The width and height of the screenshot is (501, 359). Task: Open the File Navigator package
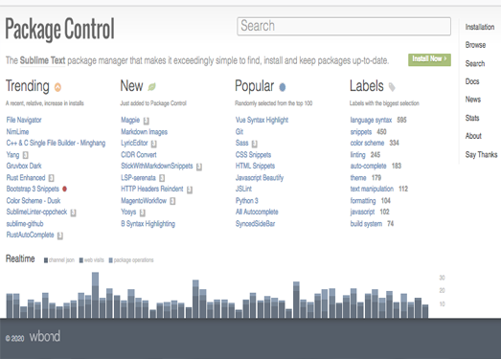24,120
